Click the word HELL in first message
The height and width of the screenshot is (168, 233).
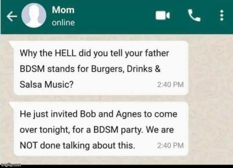pyautogui.click(x=66, y=53)
